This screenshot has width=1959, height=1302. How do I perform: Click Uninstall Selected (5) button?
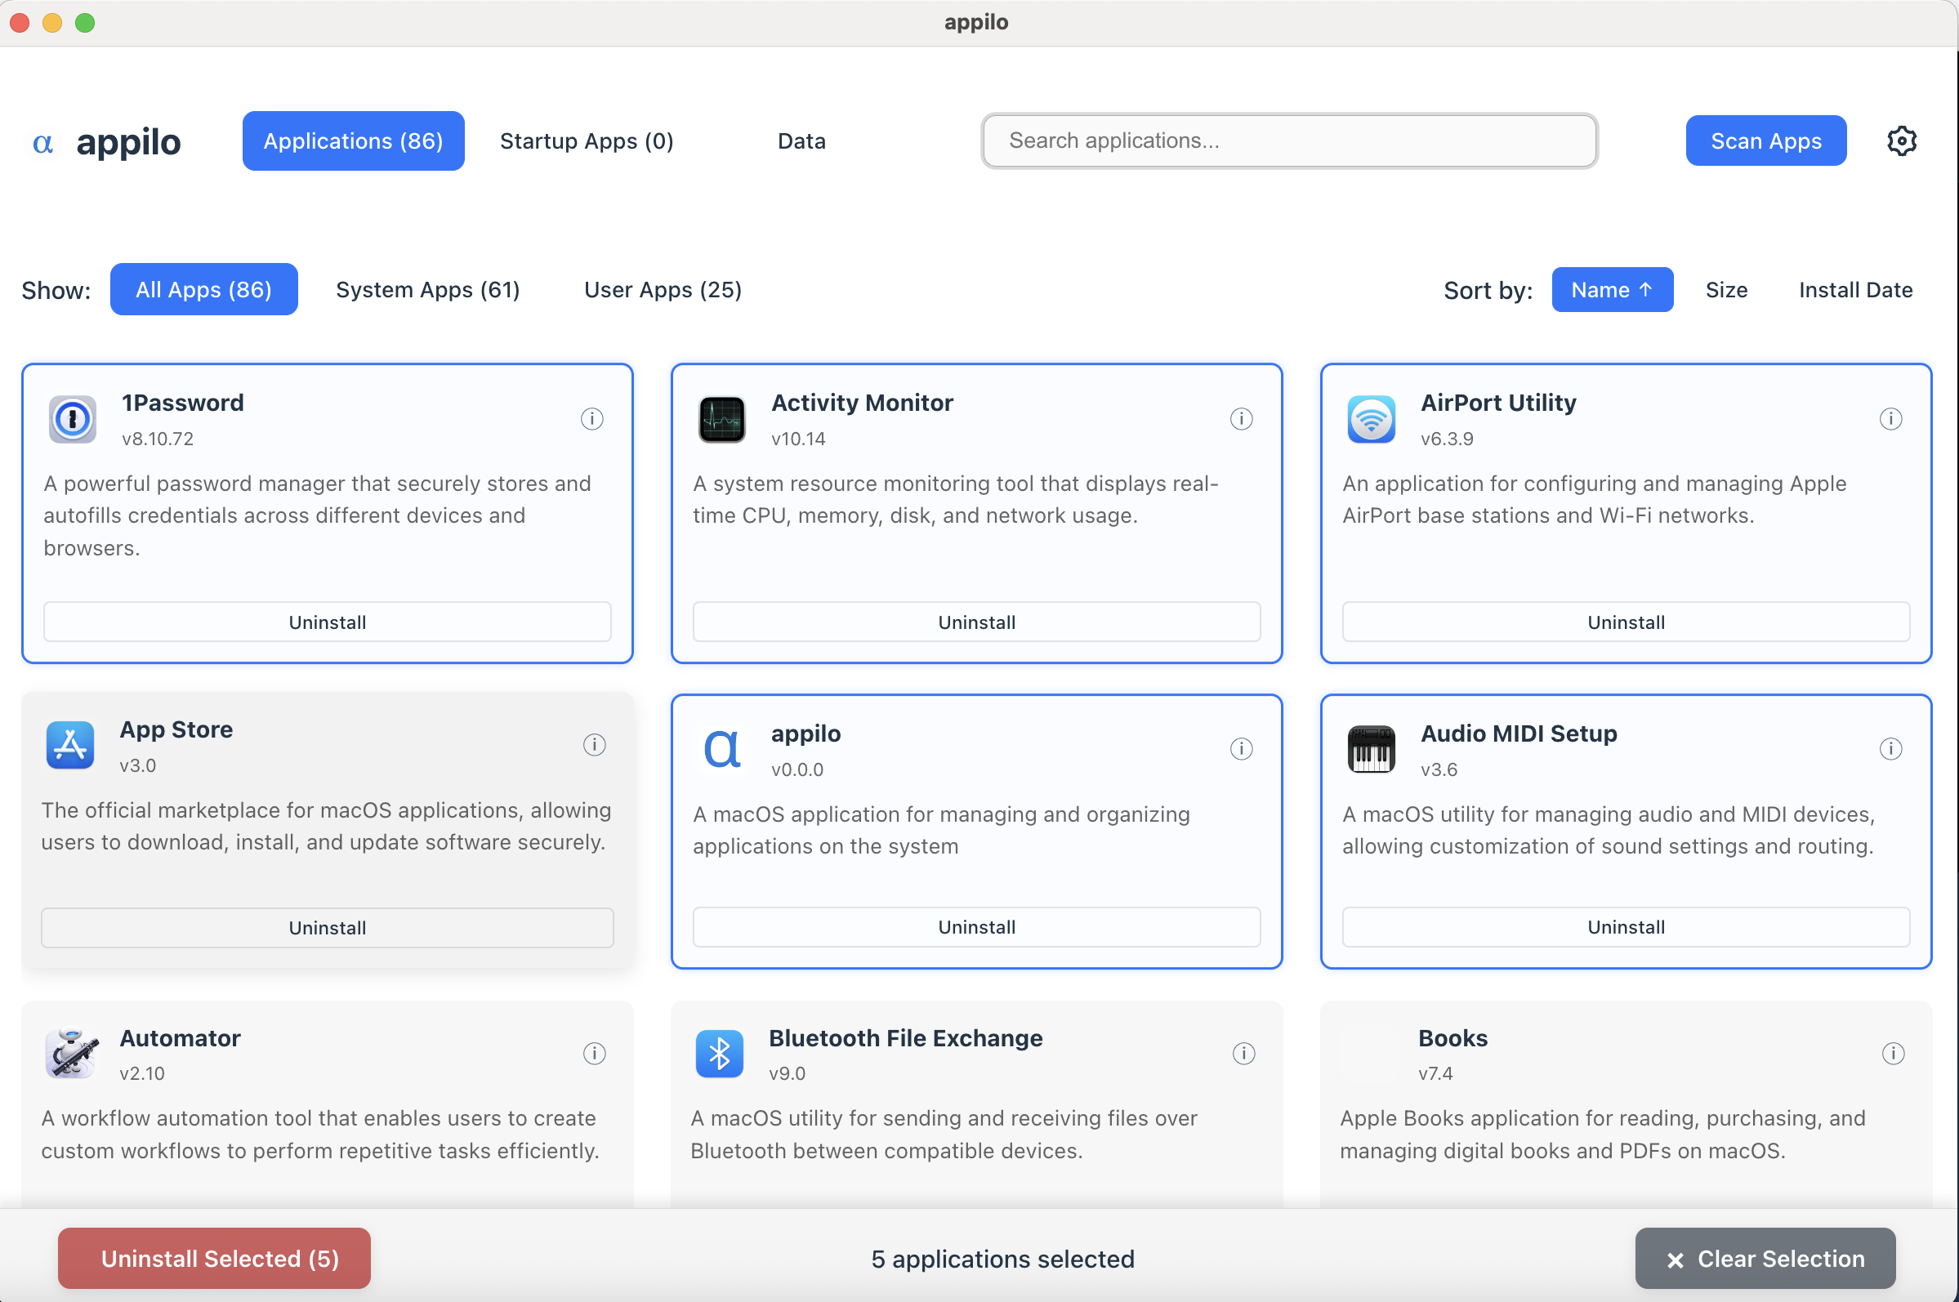(x=214, y=1258)
